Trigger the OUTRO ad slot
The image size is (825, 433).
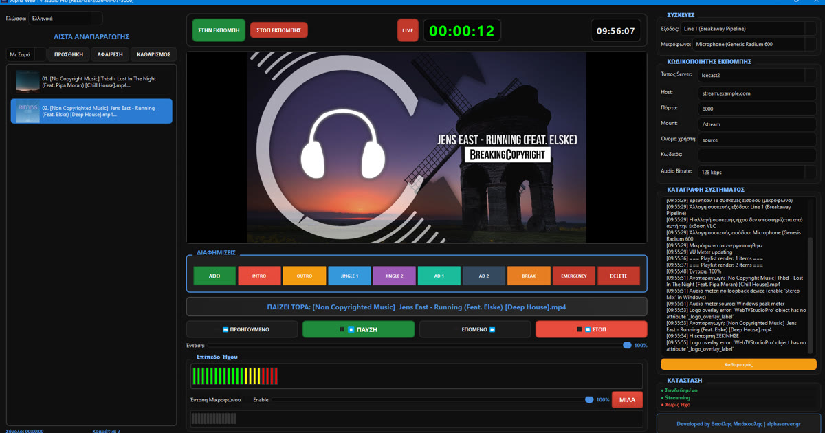[x=305, y=276]
